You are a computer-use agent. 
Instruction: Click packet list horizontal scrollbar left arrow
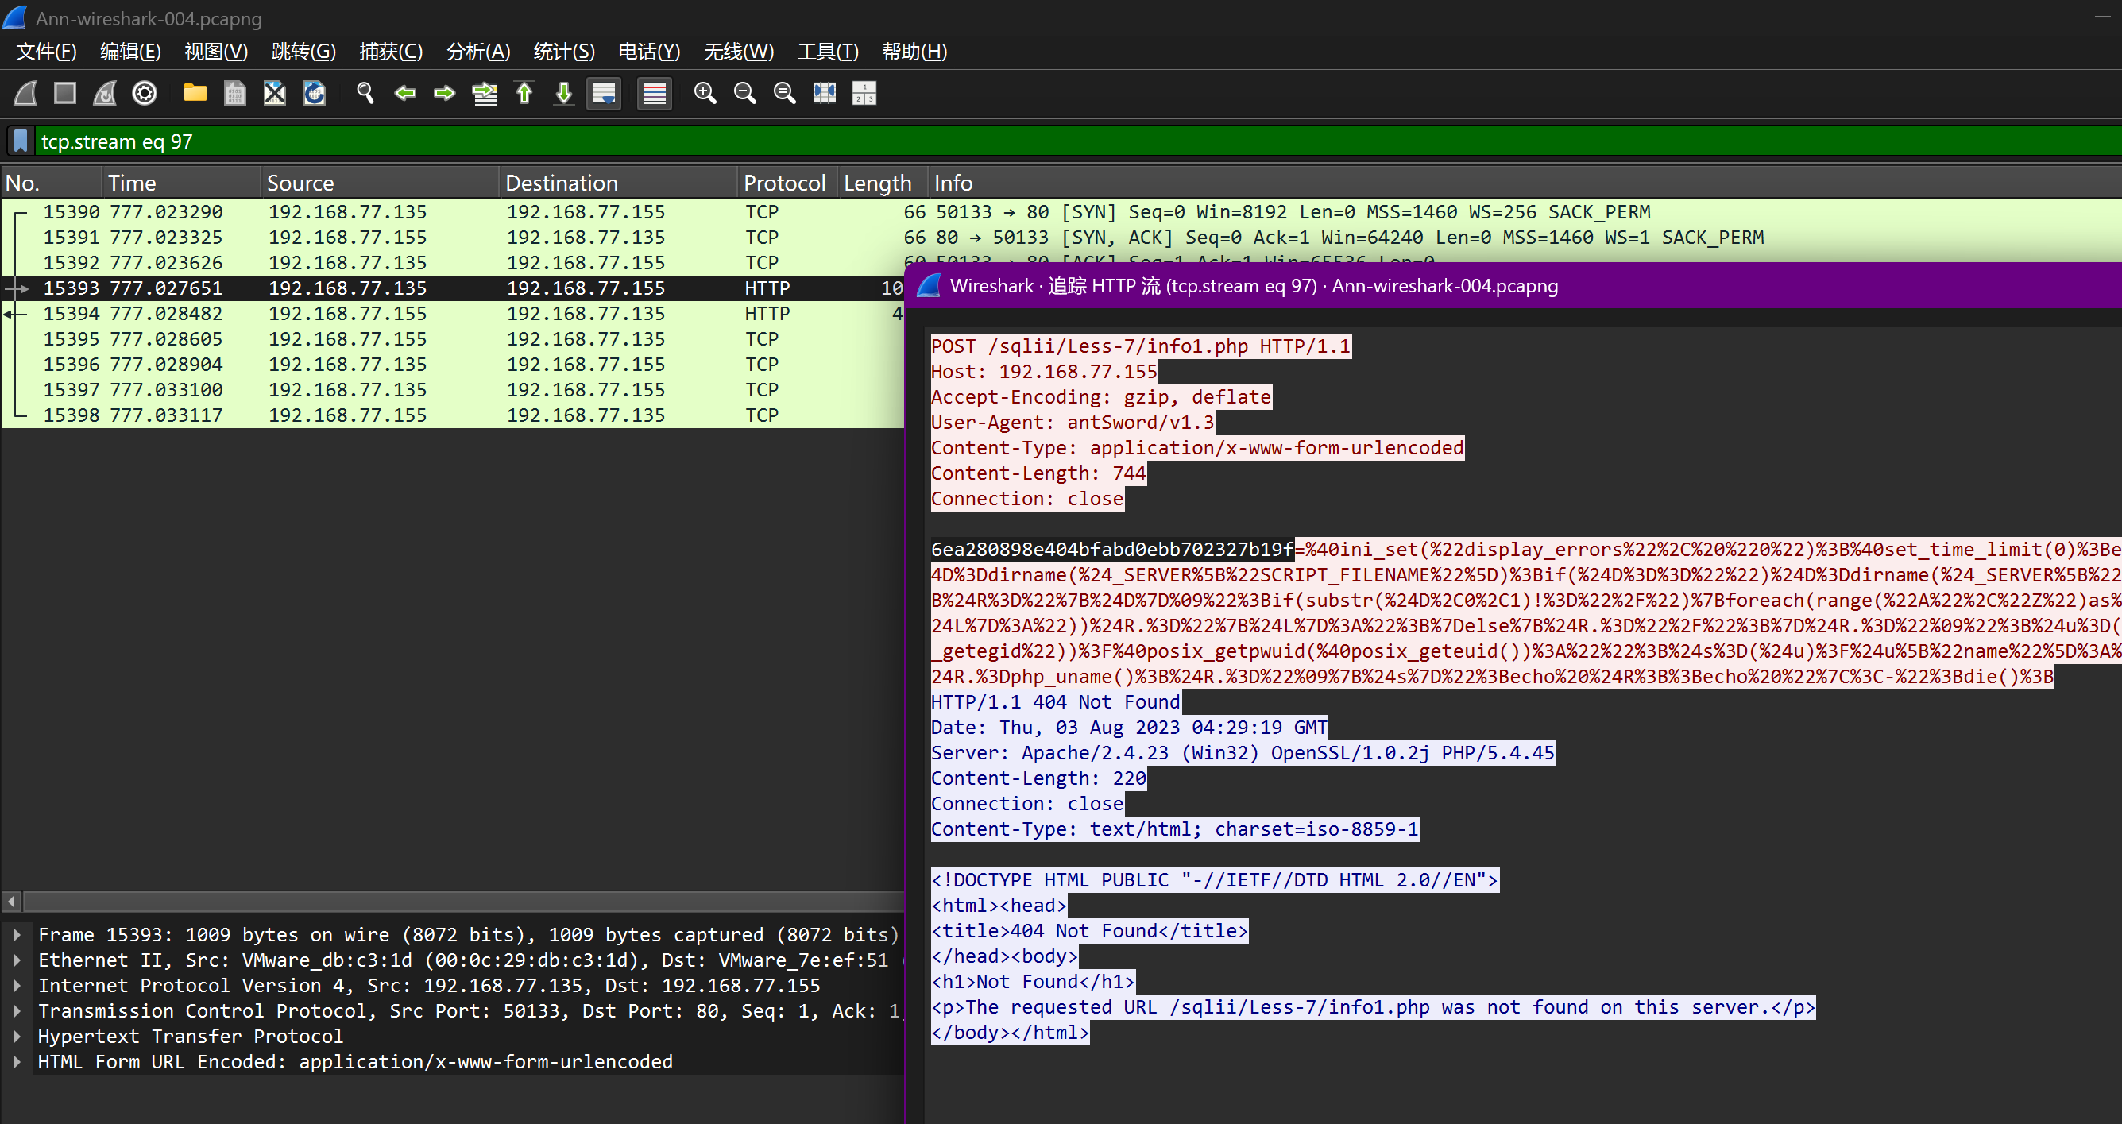12,902
